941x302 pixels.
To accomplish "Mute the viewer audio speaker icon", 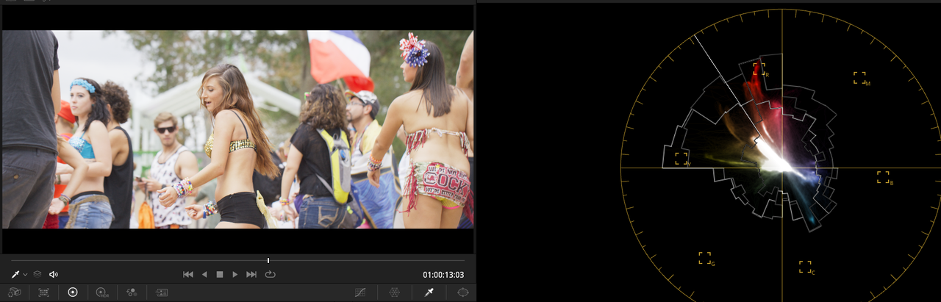I will click(x=54, y=274).
